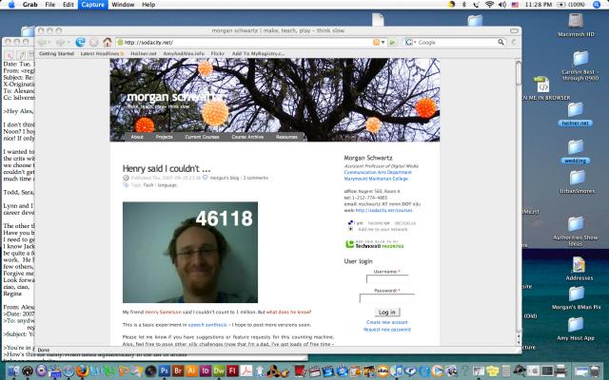Click inside the Password input field
609x380 pixels.
click(x=387, y=298)
